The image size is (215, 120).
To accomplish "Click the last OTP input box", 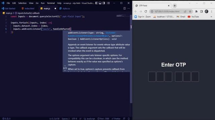I will pyautogui.click(x=195, y=77).
